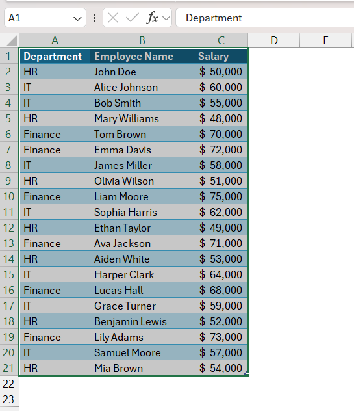Screen dimensions: 354x411
Task: Click the $ 50,000 salary cell
Action: pos(221,72)
